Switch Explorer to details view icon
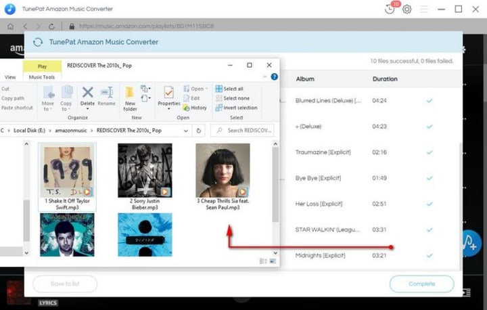This screenshot has height=310, width=487. (262, 261)
